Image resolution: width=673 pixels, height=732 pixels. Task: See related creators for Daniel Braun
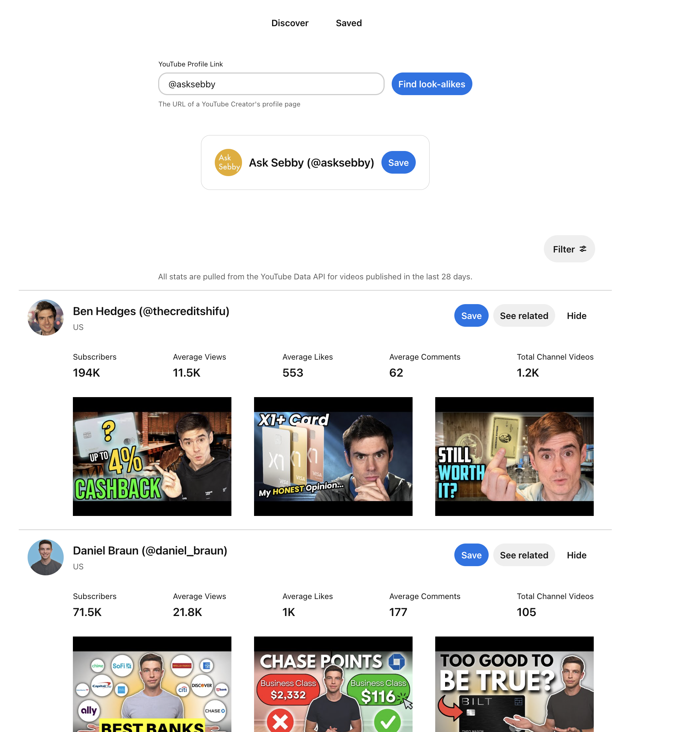(x=524, y=555)
